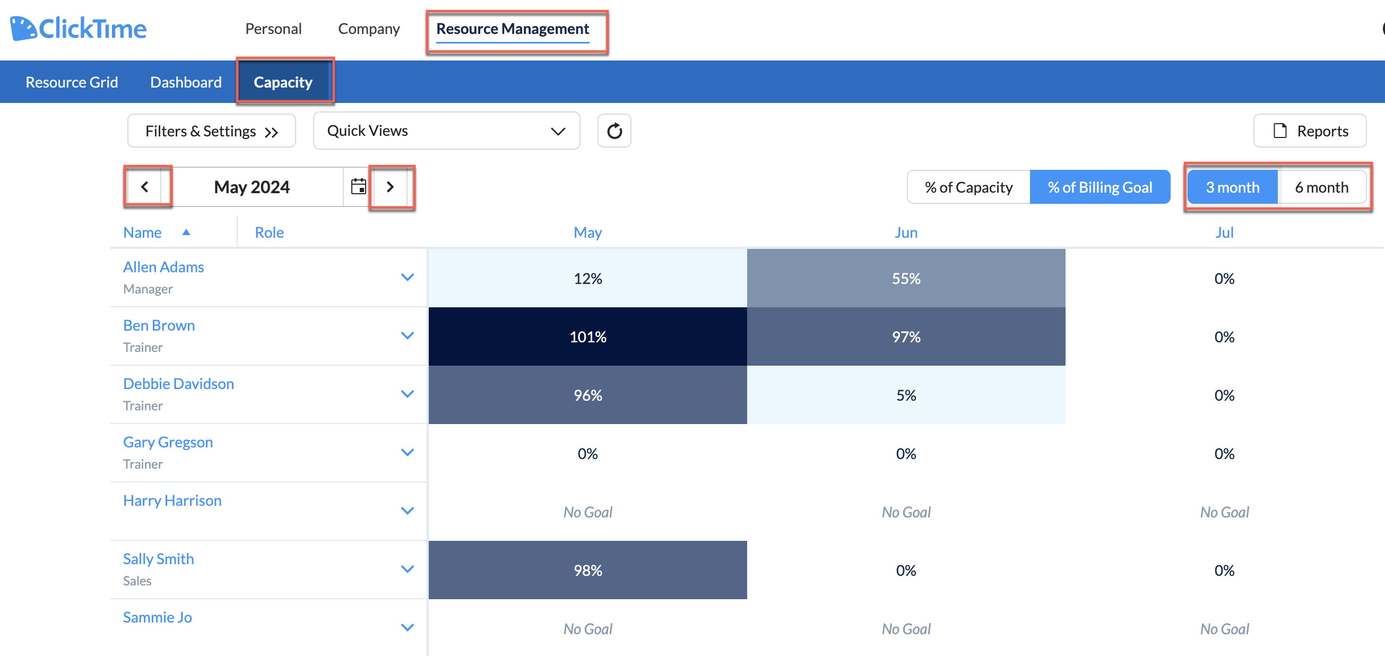
Task: Select the 3 month range
Action: [x=1232, y=187]
